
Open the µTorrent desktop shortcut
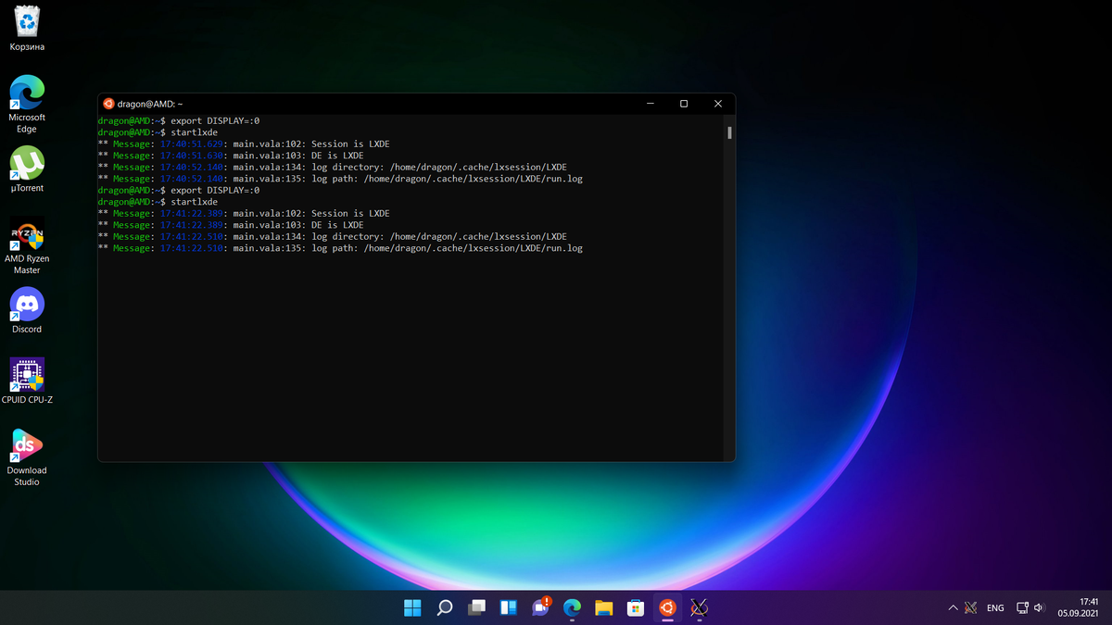tap(27, 169)
